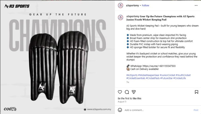Open the #WicketKeeperGear hashtag
The height and width of the screenshot is (114, 201).
click(x=149, y=75)
